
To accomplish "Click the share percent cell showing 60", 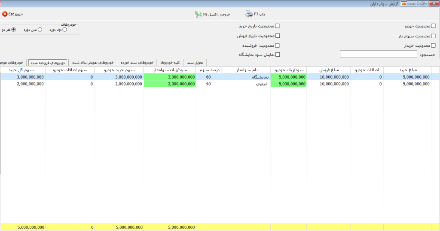I will pos(209,77).
